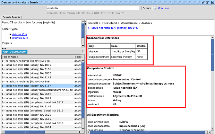The height and width of the screenshot is (134, 215).
Task: Select the Search Results tab
Action: coord(11,17)
